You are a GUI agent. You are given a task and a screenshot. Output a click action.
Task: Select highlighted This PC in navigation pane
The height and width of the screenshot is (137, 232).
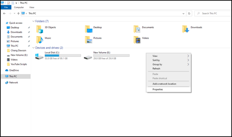16,76
